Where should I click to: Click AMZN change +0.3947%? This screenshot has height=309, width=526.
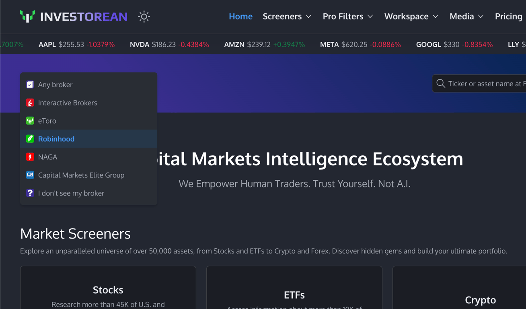click(289, 45)
